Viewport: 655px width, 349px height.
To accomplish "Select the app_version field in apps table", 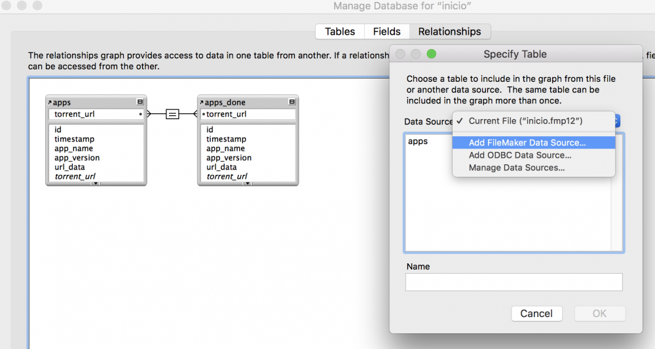I will (77, 158).
